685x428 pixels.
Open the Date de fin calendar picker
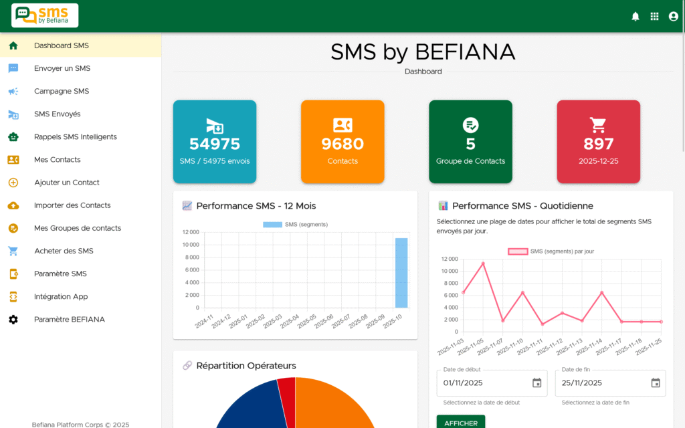click(x=654, y=383)
